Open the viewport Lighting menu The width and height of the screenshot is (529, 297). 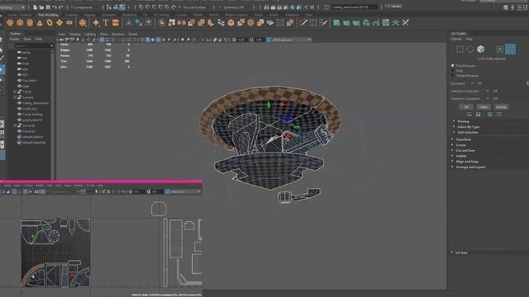90,35
